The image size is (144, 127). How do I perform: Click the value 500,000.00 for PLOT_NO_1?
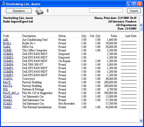point(111,93)
